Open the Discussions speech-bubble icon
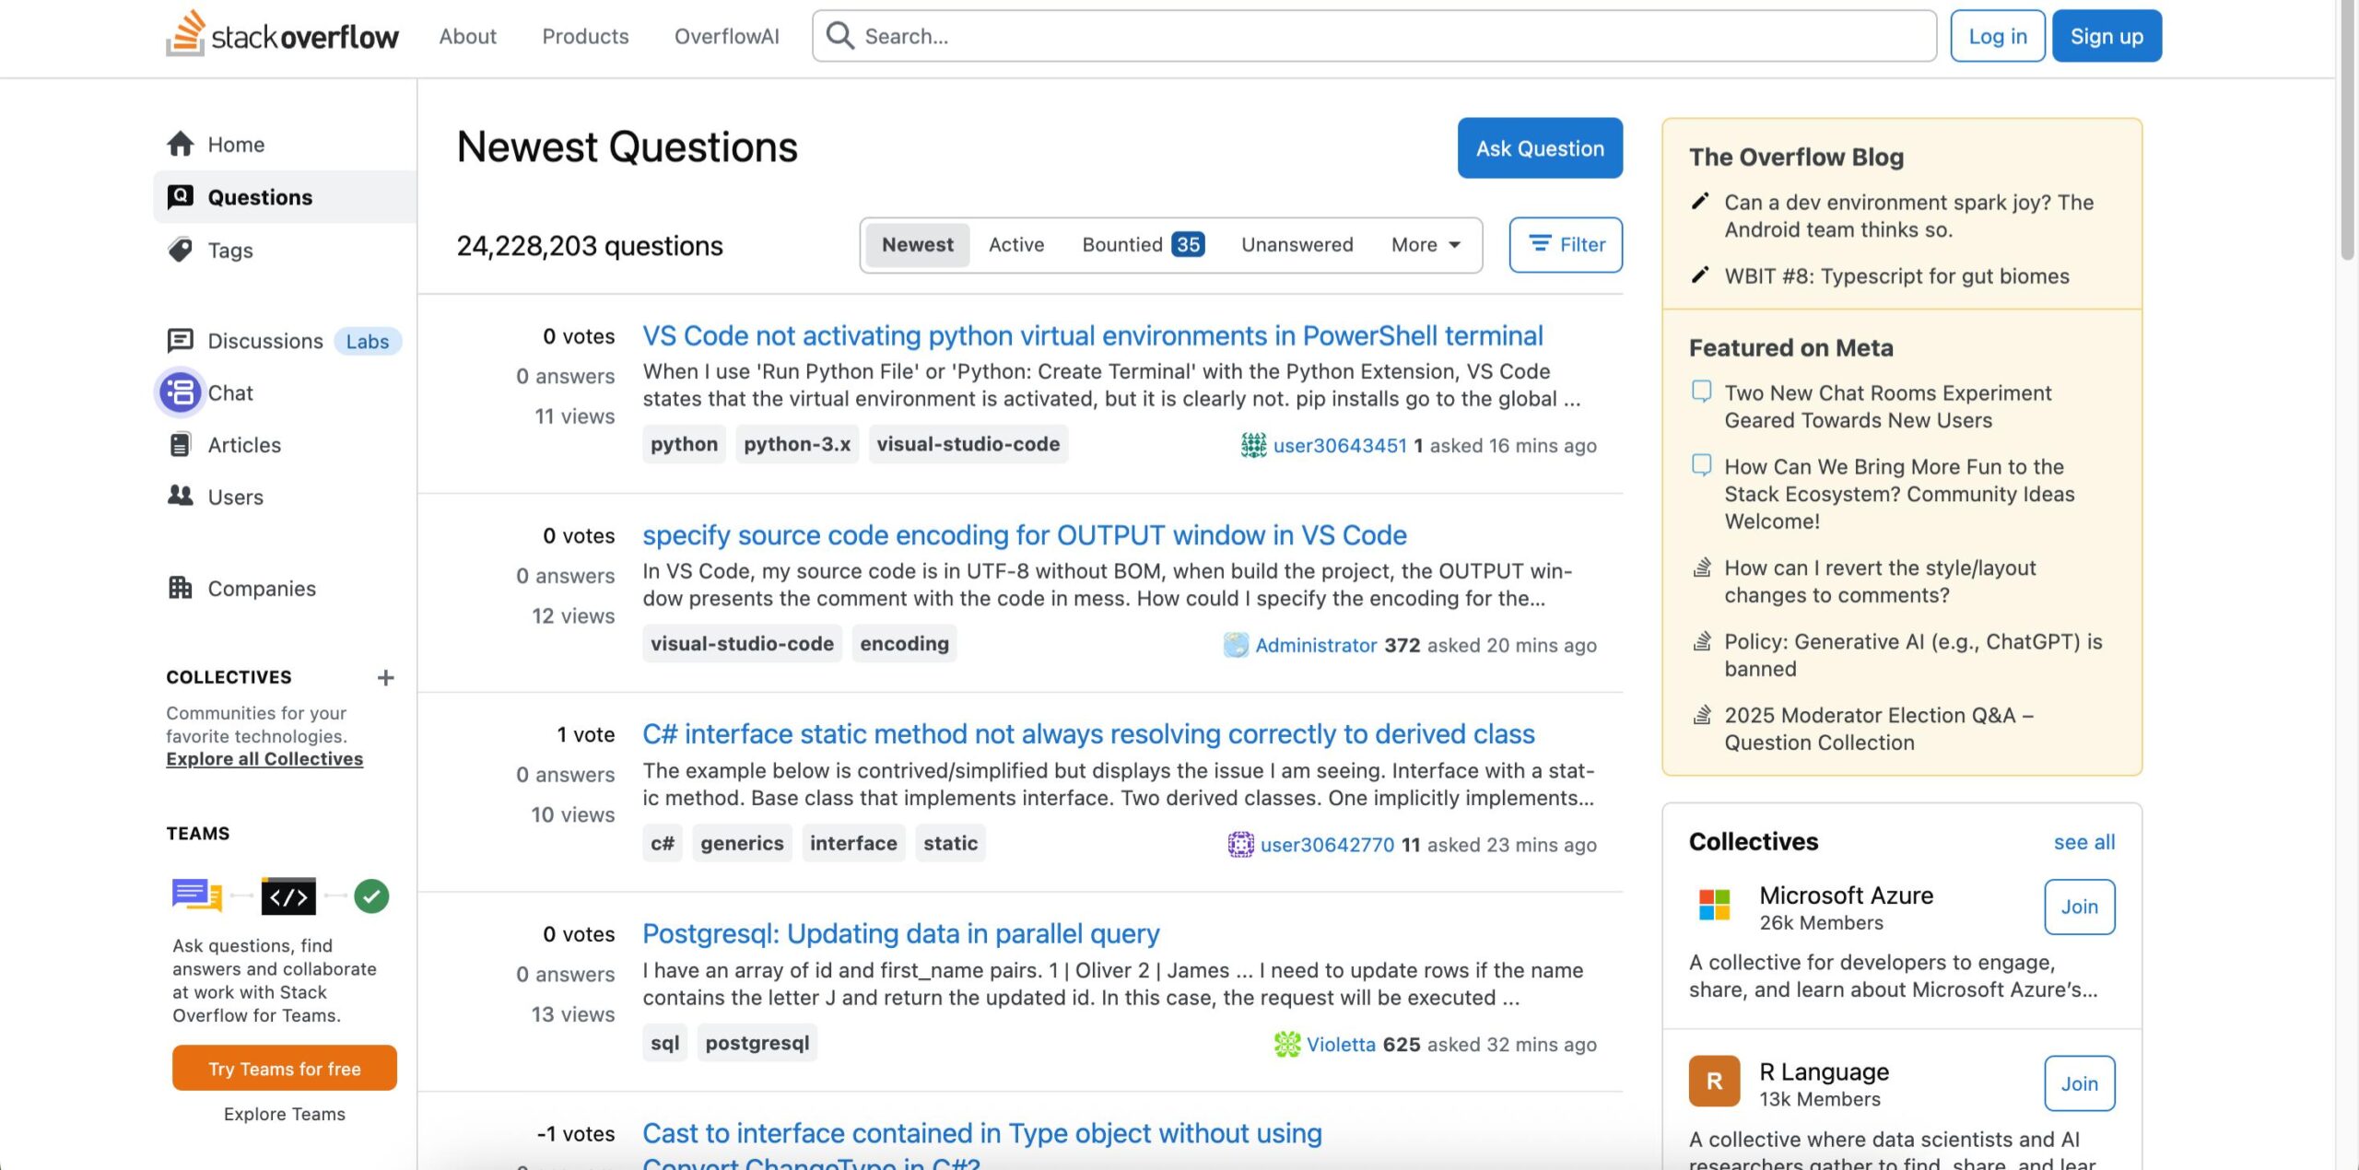 coord(181,341)
